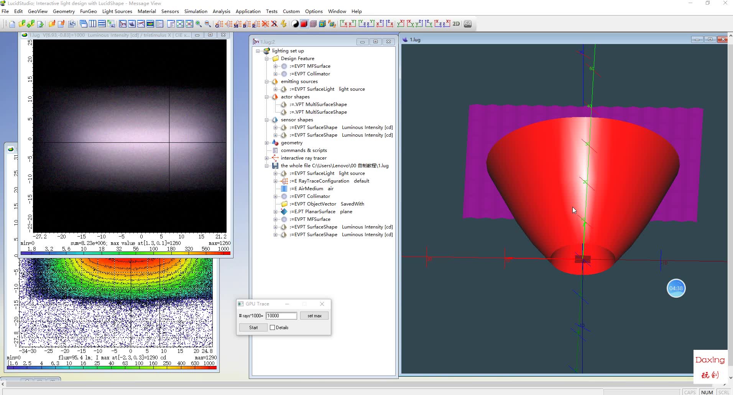The height and width of the screenshot is (395, 733).
Task: Open the Light Sources menu
Action: click(117, 11)
